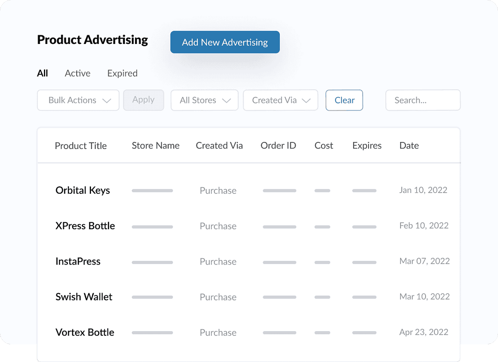The width and height of the screenshot is (498, 362).
Task: Sort table by Date column header
Action: 409,146
